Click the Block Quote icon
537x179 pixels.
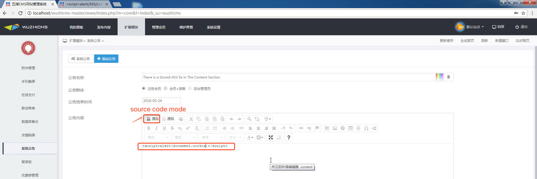(x=241, y=128)
